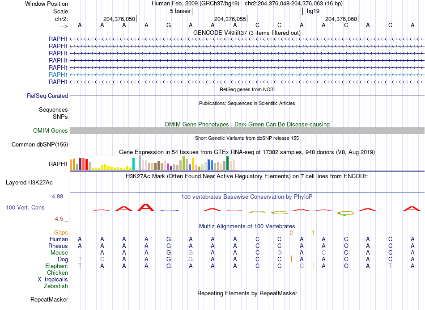The height and width of the screenshot is (310, 425).
Task: Click the OMIM Gene Phenotypes green title
Action: [247, 125]
